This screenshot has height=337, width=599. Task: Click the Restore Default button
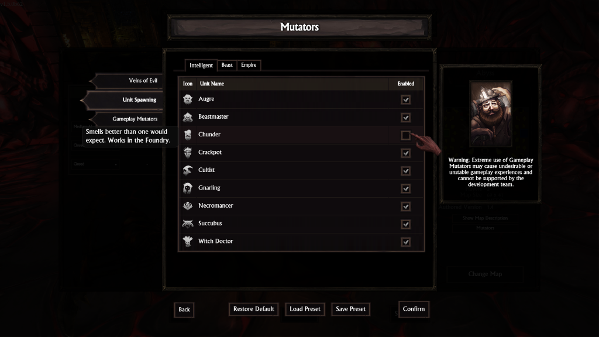click(x=254, y=309)
